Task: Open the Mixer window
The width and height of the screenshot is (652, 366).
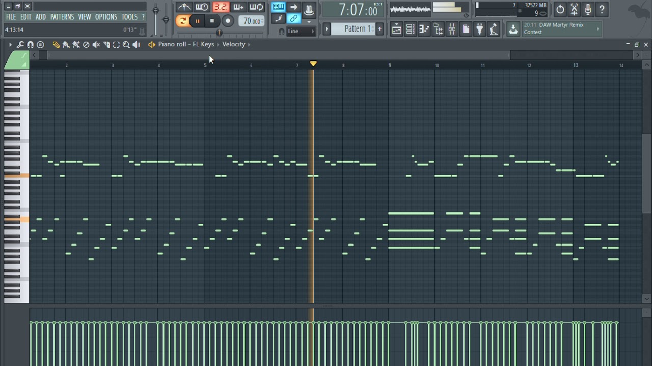Action: pos(452,29)
